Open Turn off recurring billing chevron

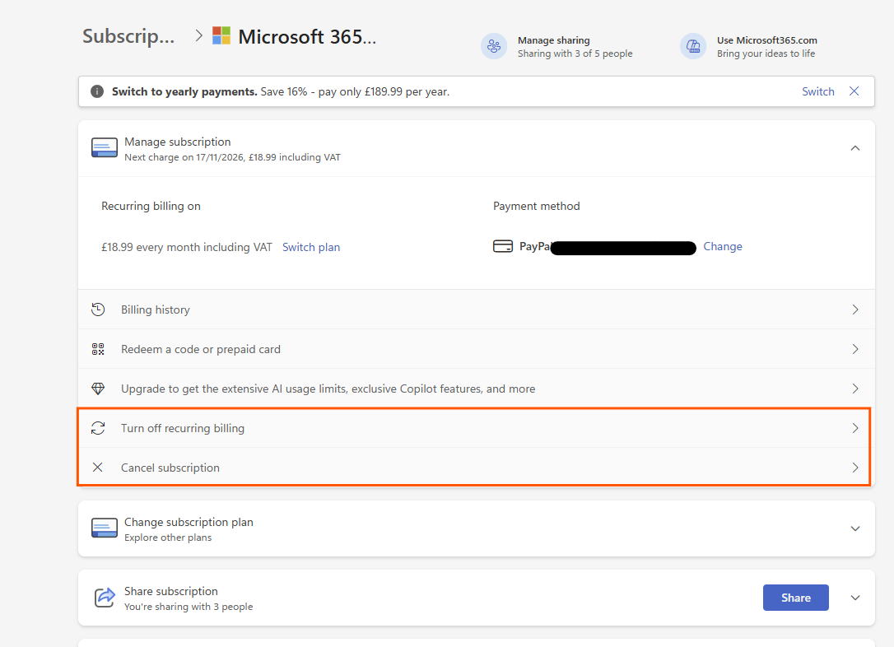[855, 428]
